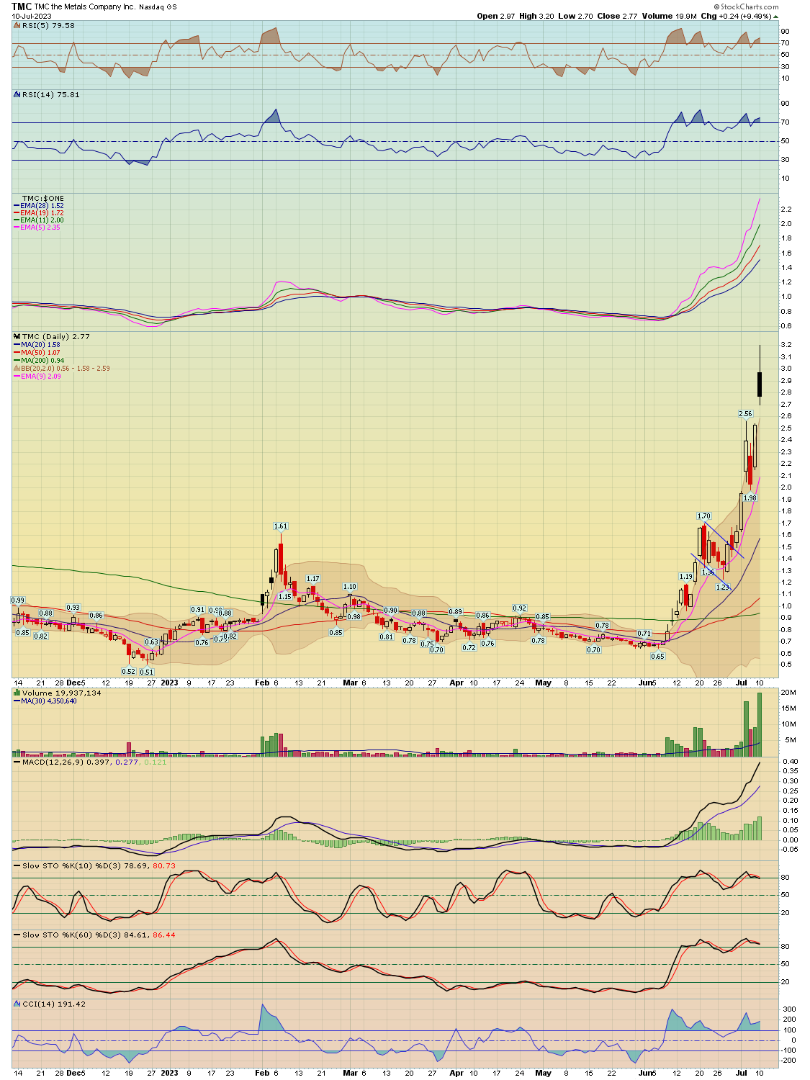Image resolution: width=810 pixels, height=1080 pixels.
Task: Click the 1.98 price annotation below recent candles
Action: point(750,498)
